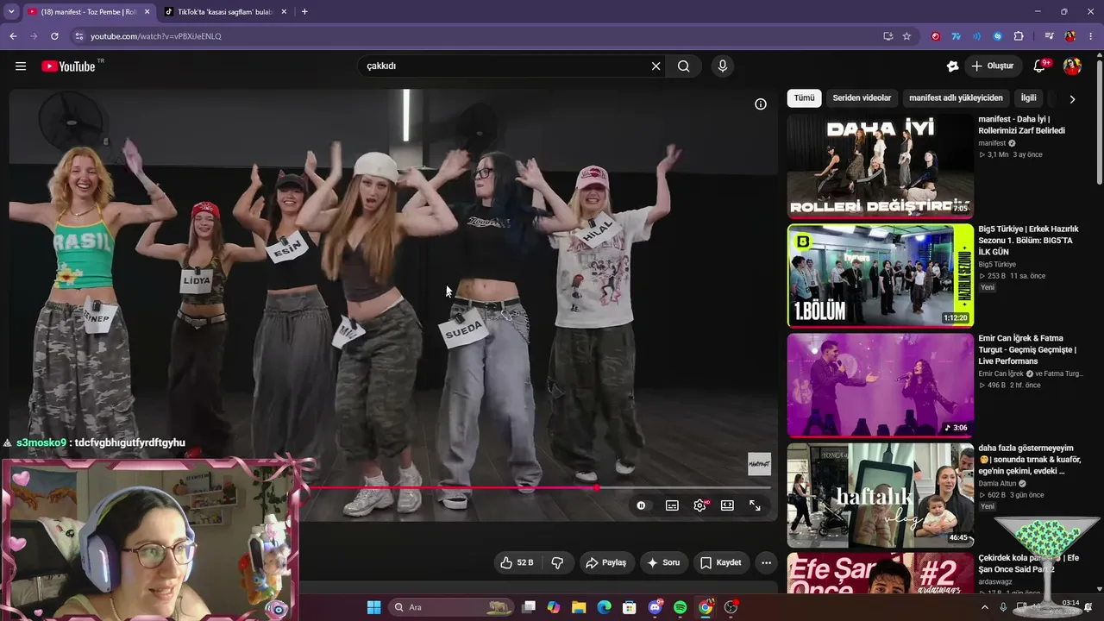The height and width of the screenshot is (621, 1104).
Task: Select the İlgili filter chip
Action: click(1029, 98)
